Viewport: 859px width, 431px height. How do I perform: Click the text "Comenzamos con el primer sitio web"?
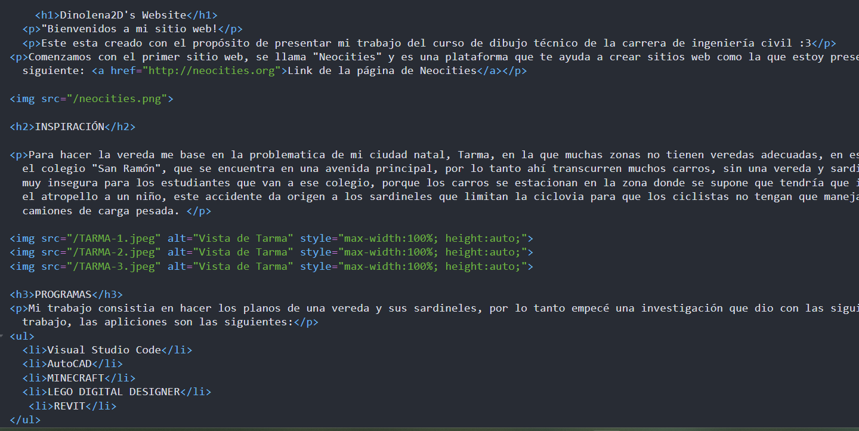(135, 57)
